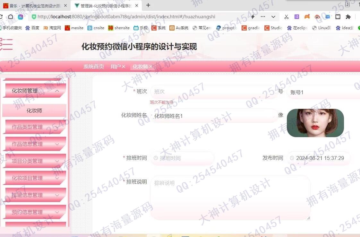The image size is (360, 237).
Task: Open the home page icon in browser toolbar
Action: coord(11,17)
